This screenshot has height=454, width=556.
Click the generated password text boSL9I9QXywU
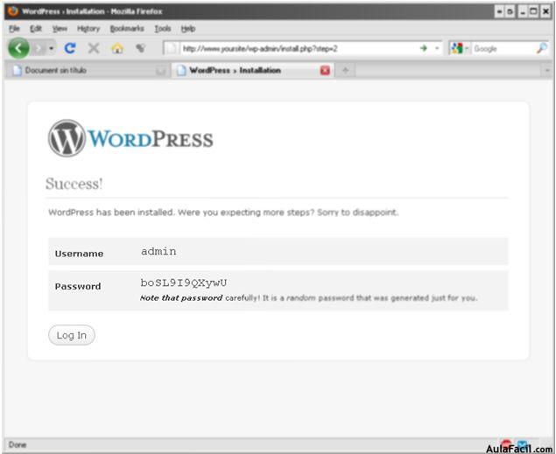click(x=184, y=283)
